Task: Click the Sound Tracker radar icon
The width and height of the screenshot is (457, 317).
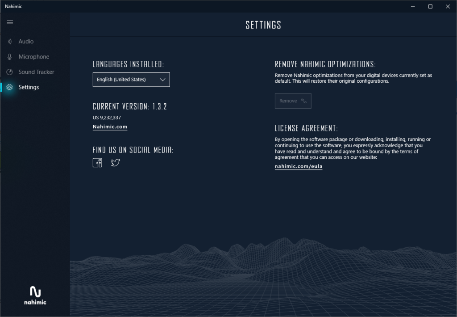Action: (x=9, y=72)
